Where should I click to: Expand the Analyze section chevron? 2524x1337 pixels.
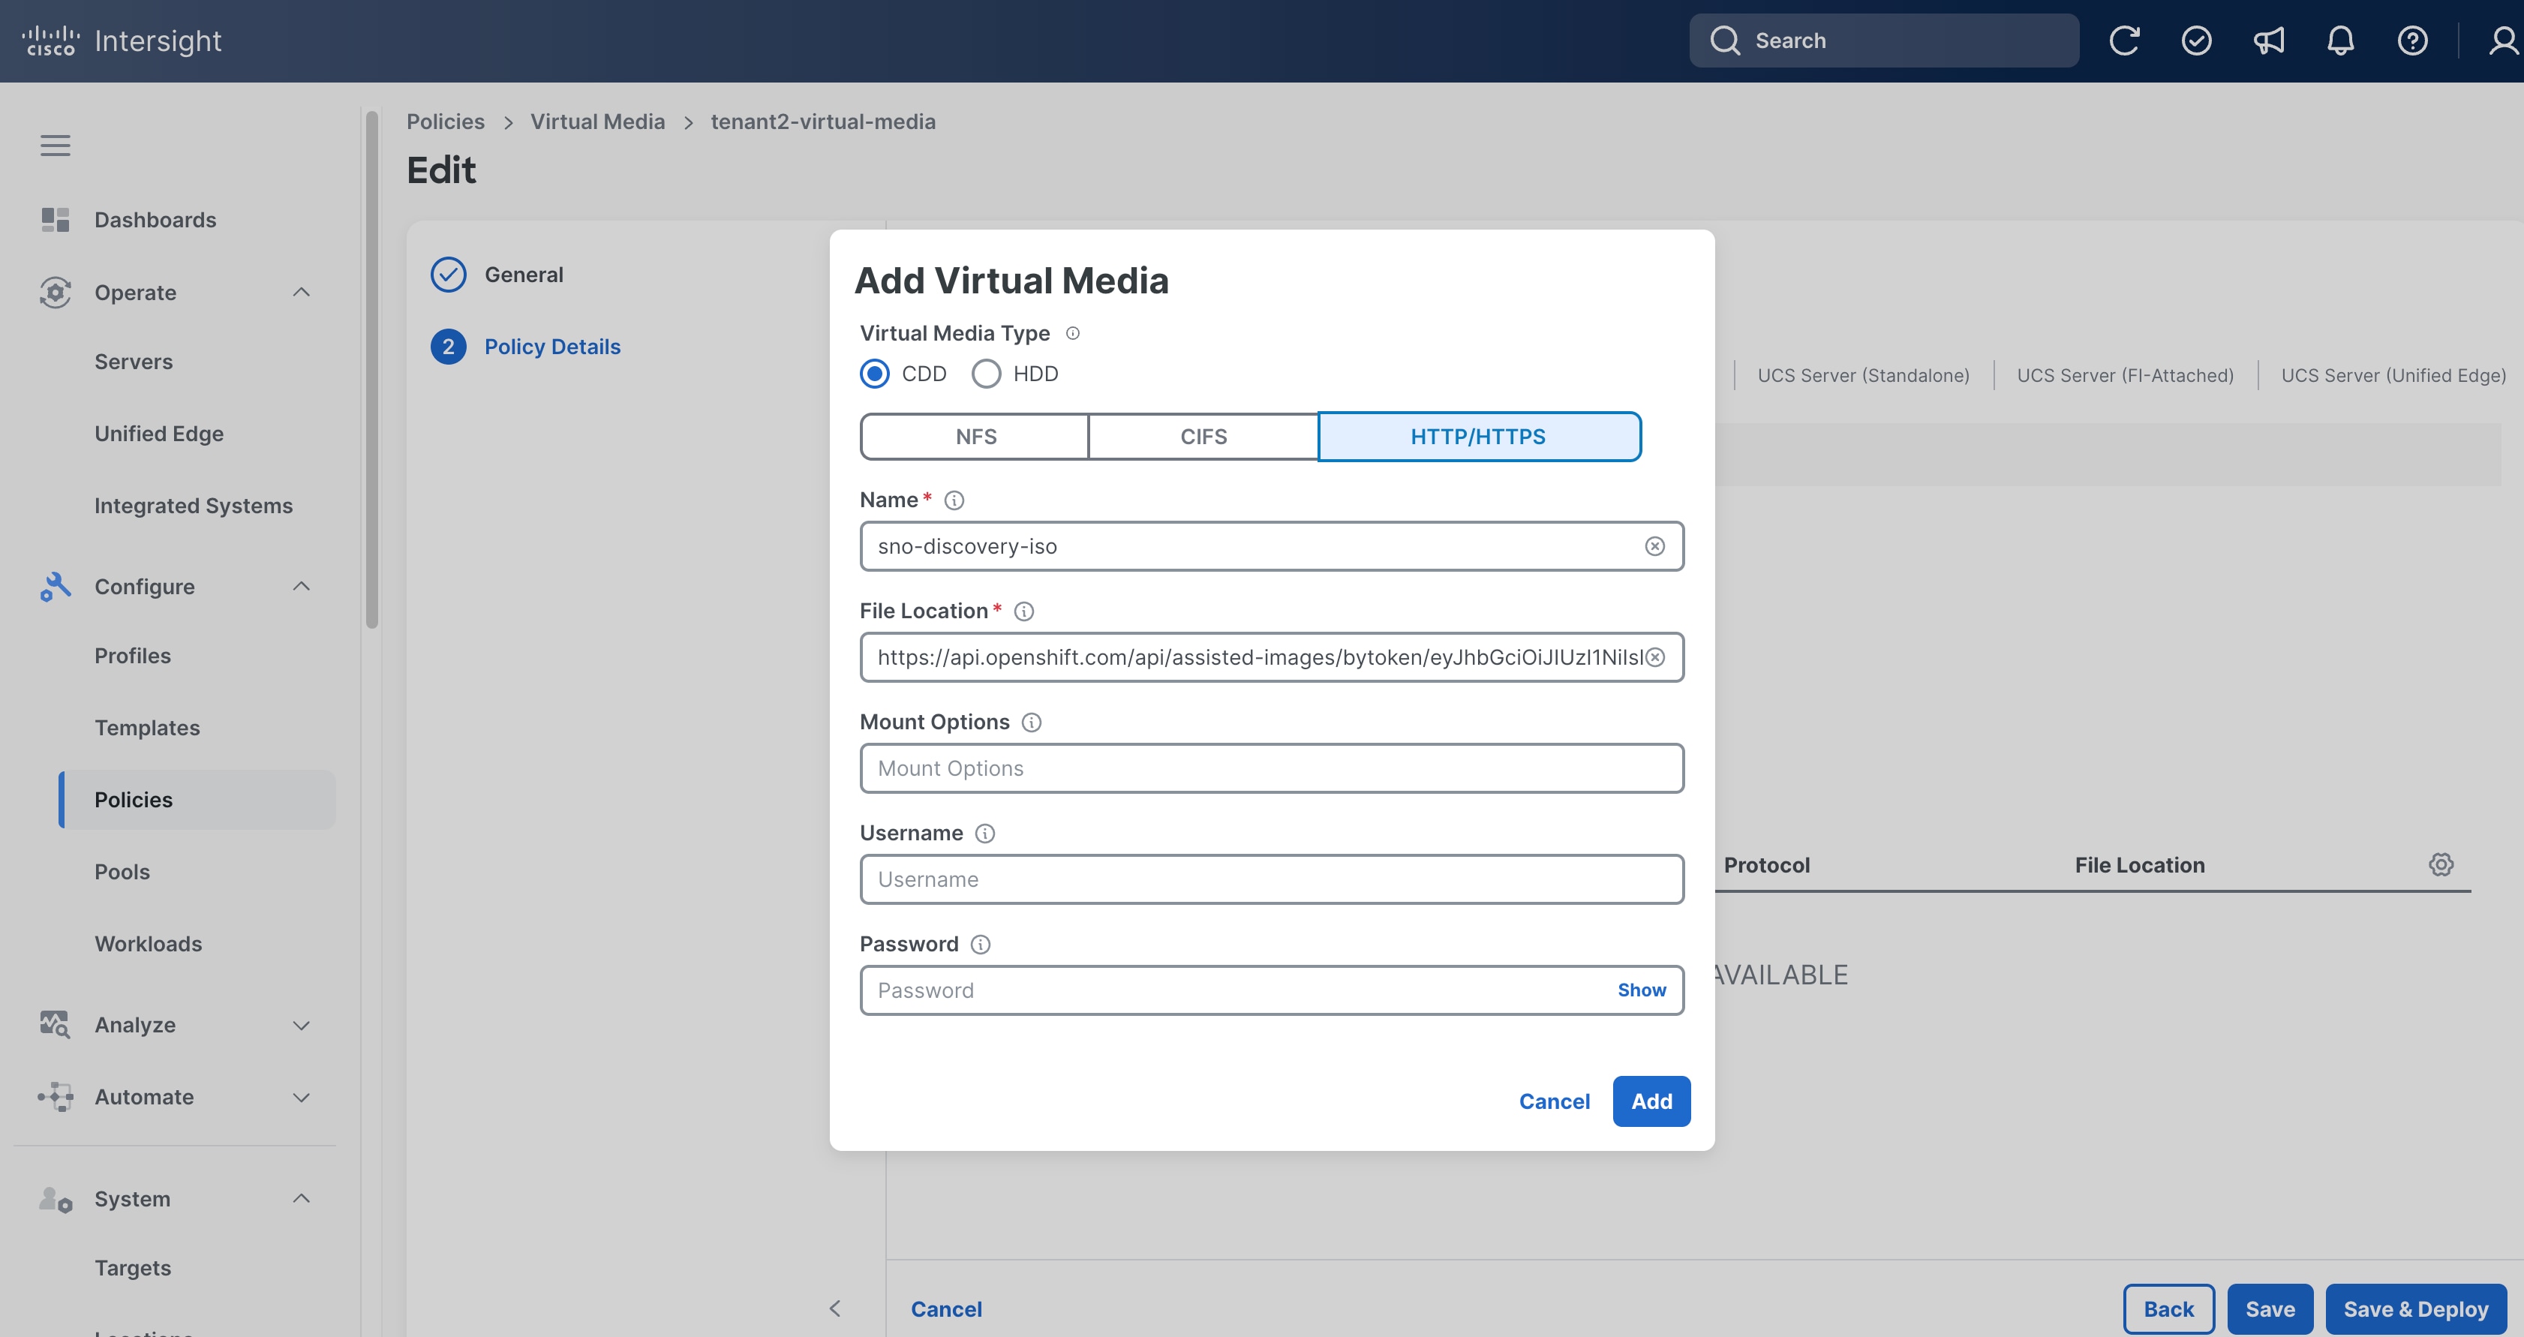click(x=302, y=1025)
